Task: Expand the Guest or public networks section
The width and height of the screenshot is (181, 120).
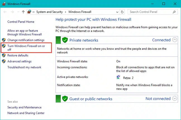Action: click(x=175, y=98)
